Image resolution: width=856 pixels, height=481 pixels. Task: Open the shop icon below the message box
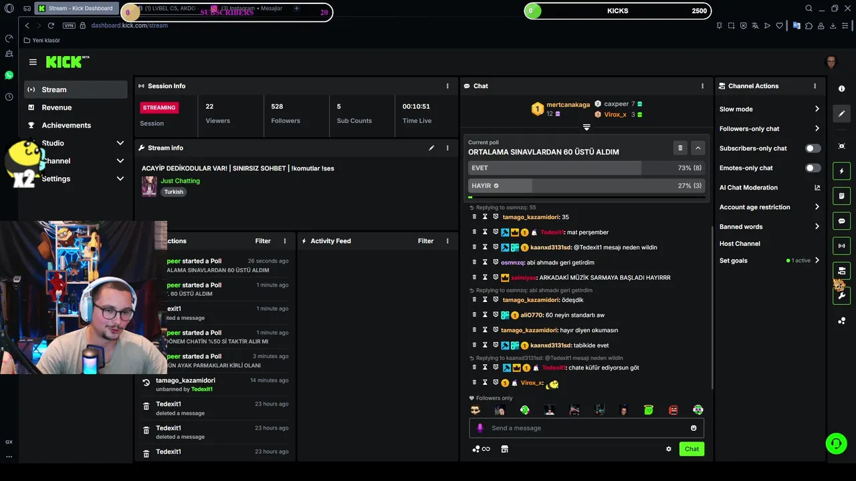[505, 449]
